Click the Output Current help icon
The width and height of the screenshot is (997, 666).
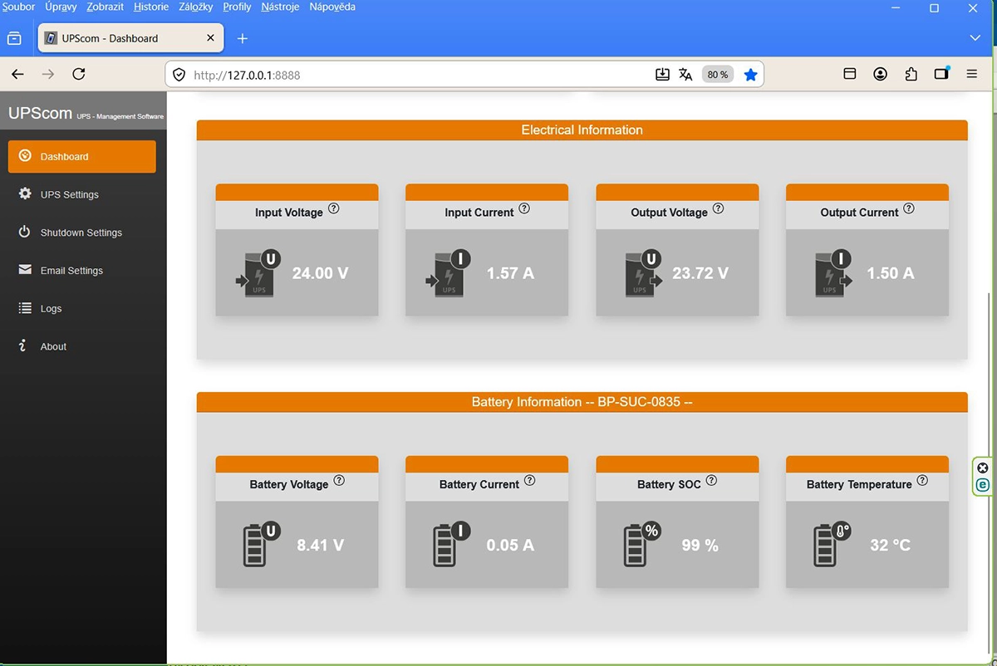[909, 208]
